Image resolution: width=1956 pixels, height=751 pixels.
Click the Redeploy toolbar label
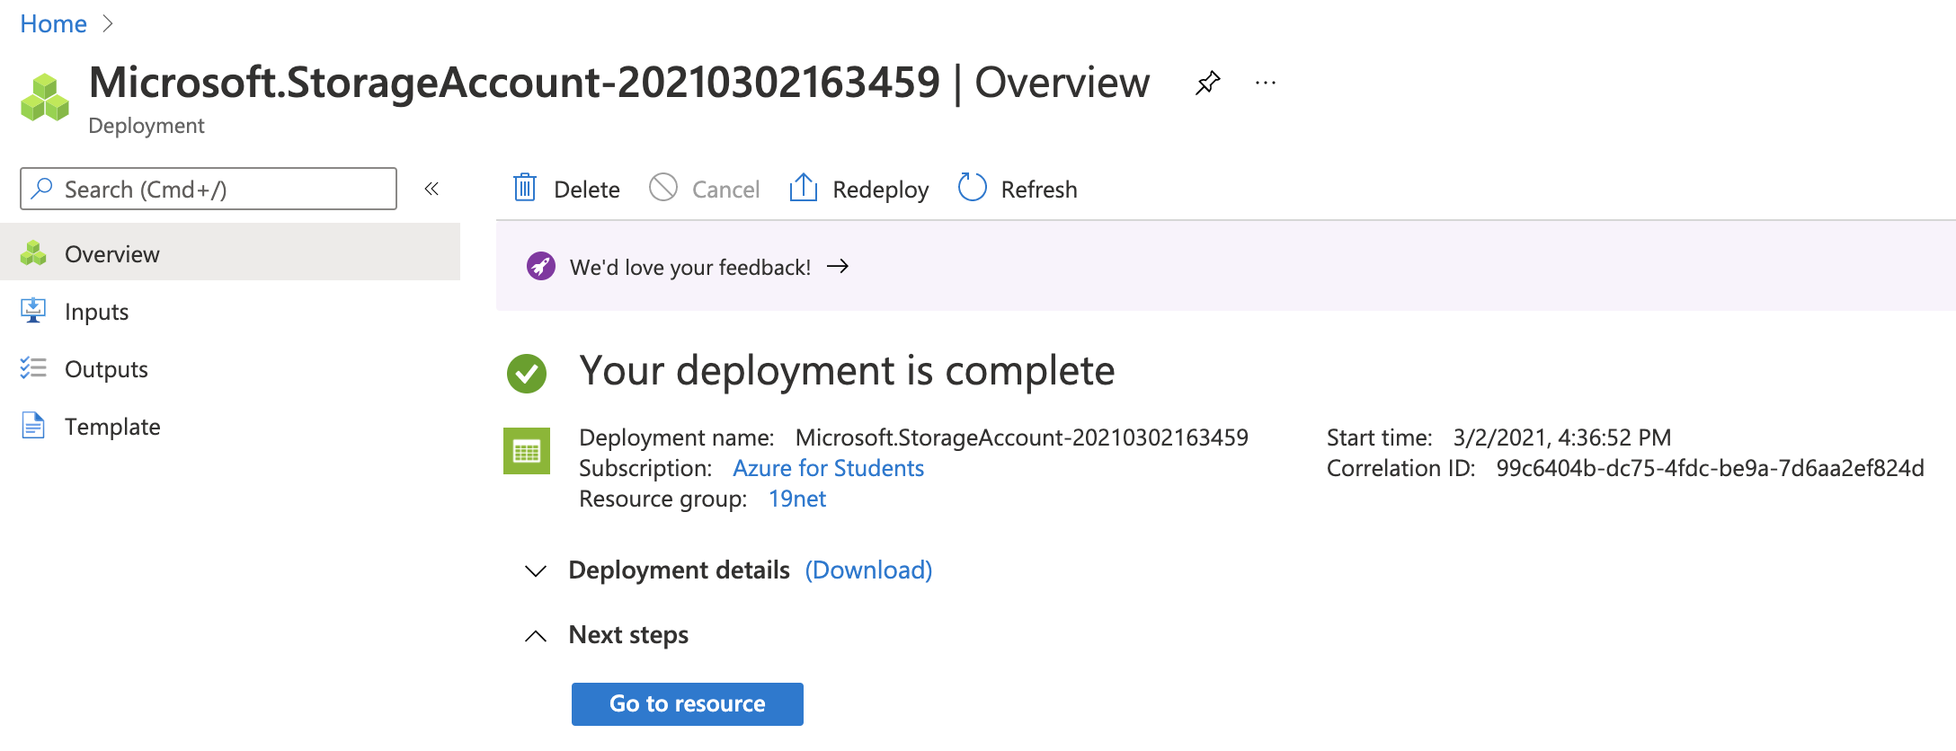880,190
